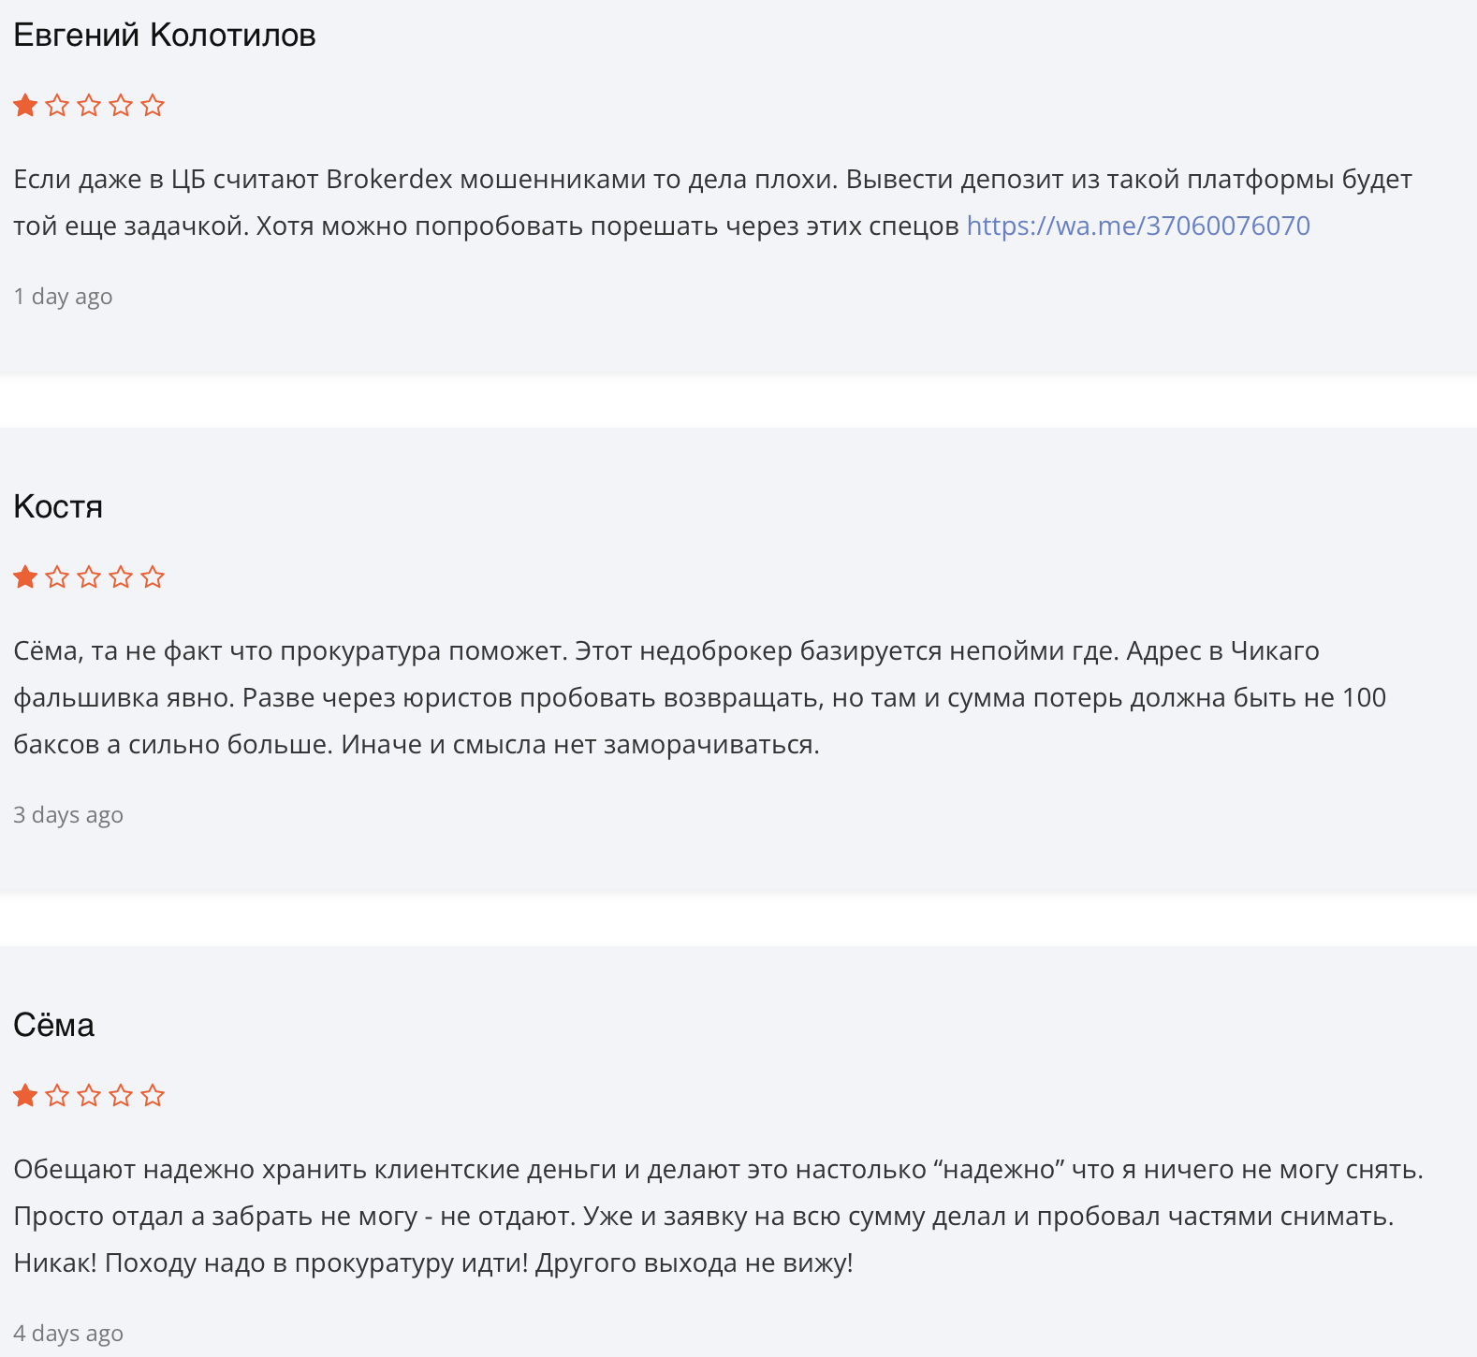This screenshot has width=1477, height=1357.
Task: Click reviewer name Костя
Action: tap(58, 507)
